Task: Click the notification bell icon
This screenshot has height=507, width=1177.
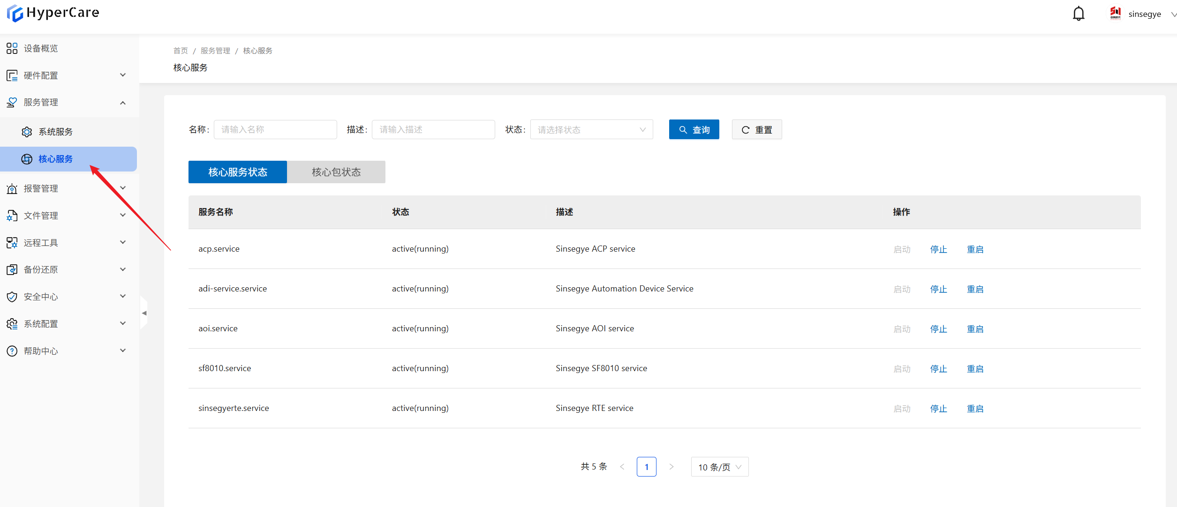Action: 1079,14
